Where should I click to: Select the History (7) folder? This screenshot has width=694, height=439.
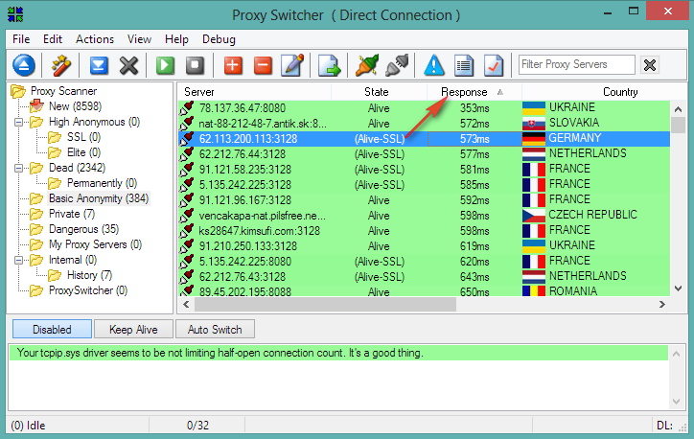coord(89,275)
